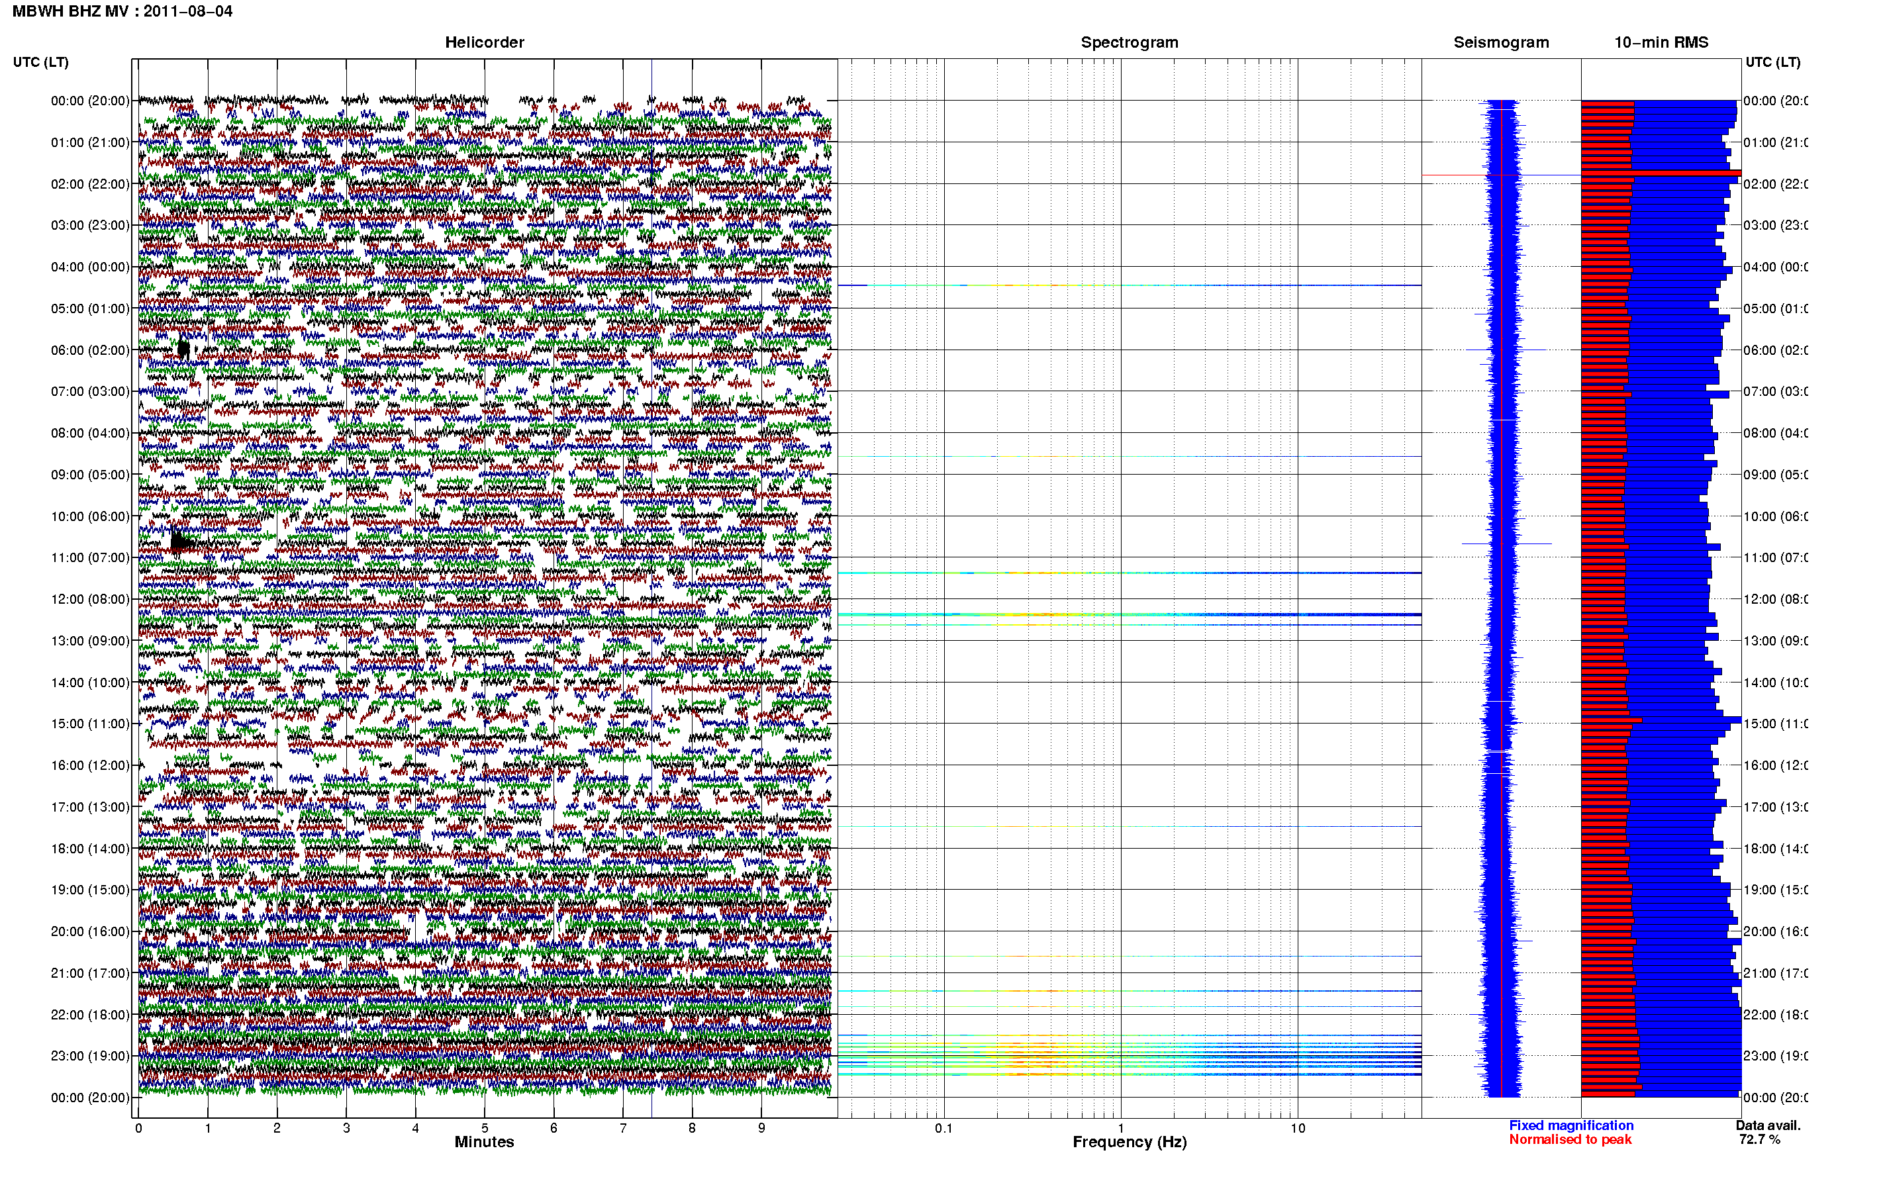
Task: Click the 12:00 time label right of 10-min RMS
Action: [1775, 599]
